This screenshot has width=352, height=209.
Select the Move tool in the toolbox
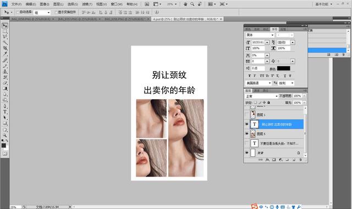click(x=5, y=26)
